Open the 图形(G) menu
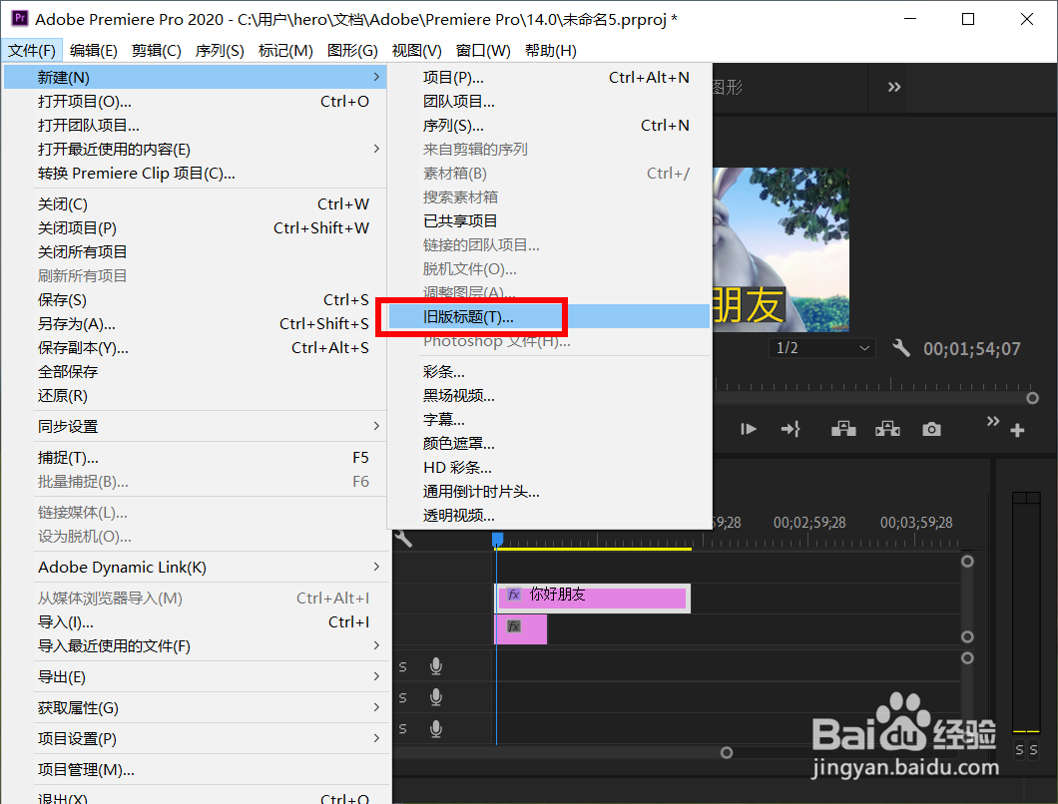This screenshot has height=804, width=1058. click(352, 51)
